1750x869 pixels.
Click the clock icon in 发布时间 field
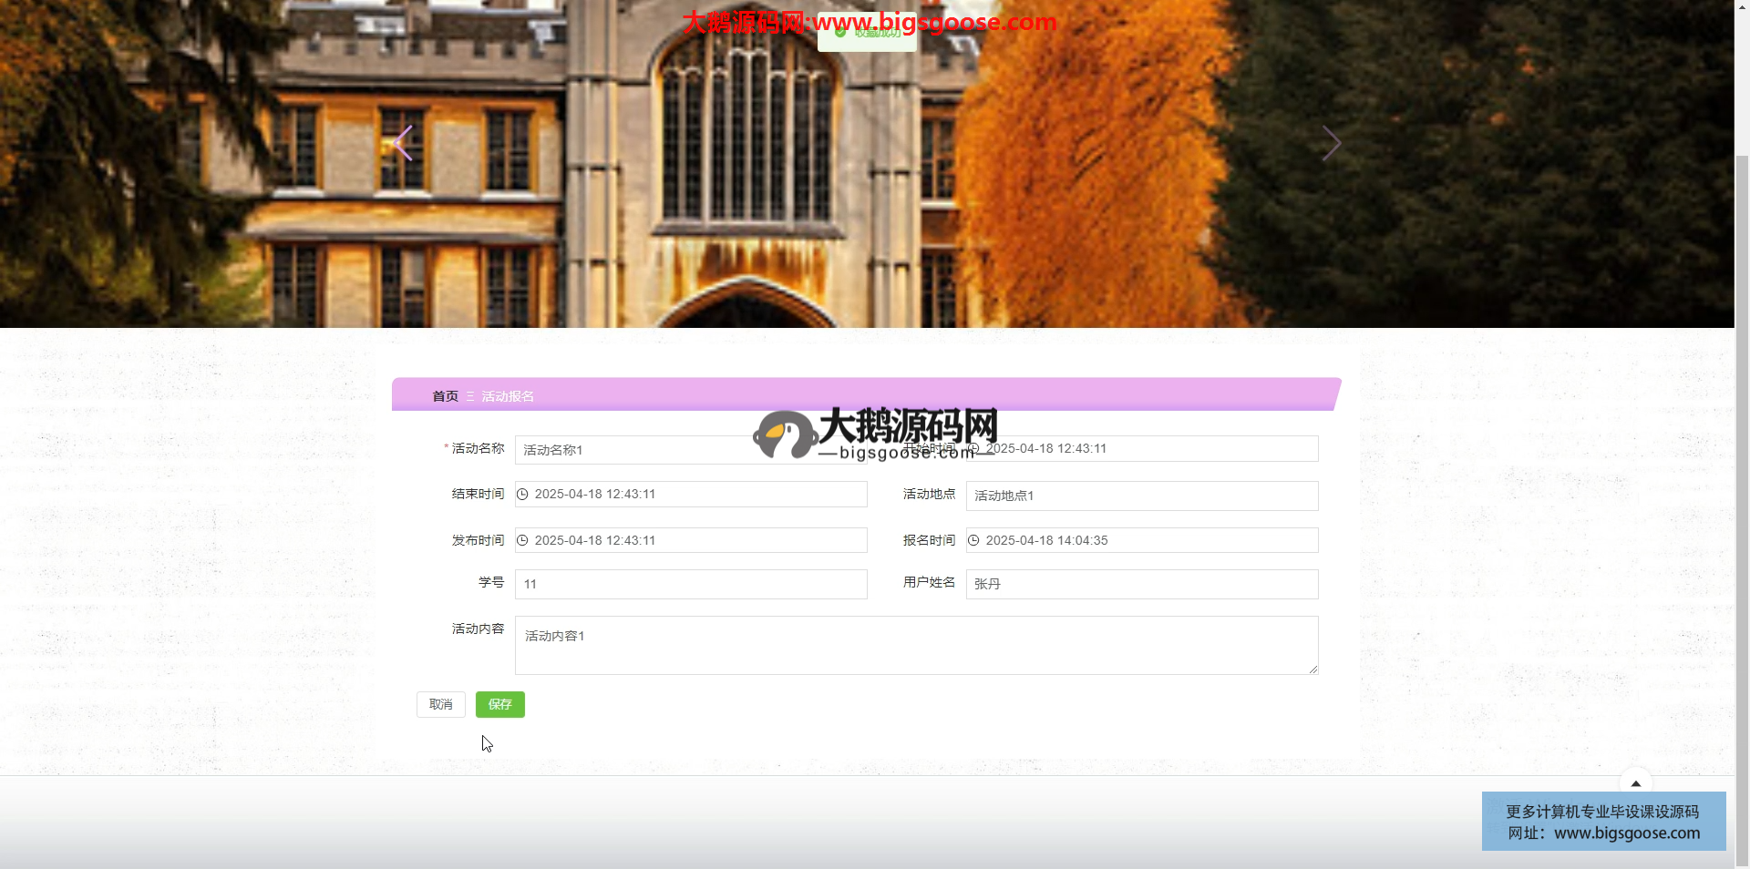(523, 540)
